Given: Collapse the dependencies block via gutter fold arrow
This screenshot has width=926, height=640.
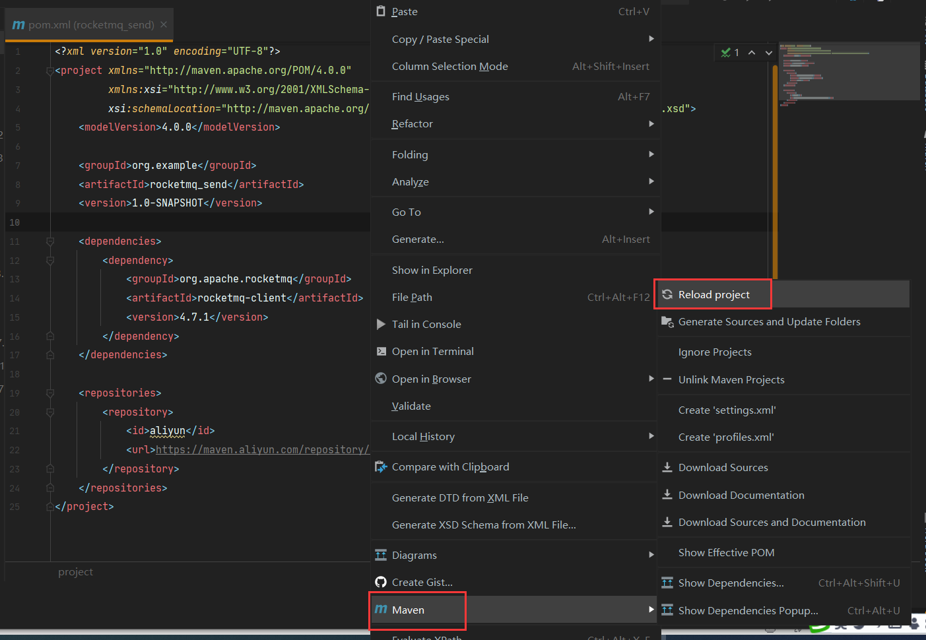Looking at the screenshot, I should pyautogui.click(x=50, y=241).
